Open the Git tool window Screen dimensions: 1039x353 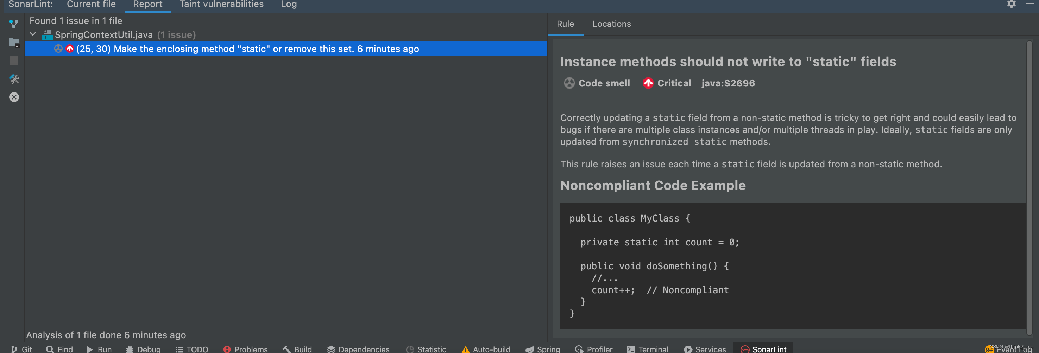(x=22, y=349)
